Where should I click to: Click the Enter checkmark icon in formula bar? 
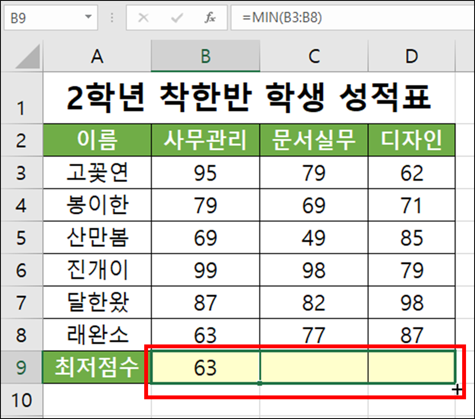176,18
